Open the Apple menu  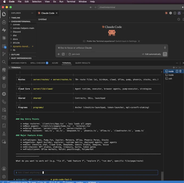4,2
